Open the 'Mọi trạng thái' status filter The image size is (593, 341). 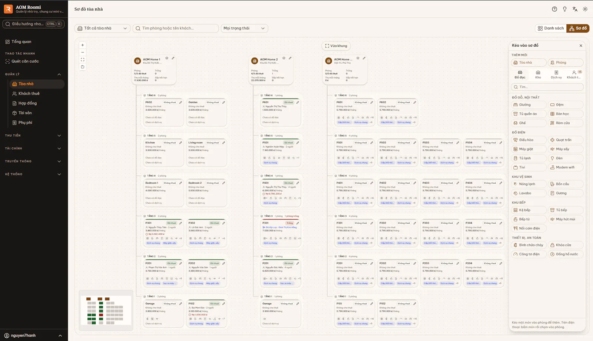coord(244,28)
